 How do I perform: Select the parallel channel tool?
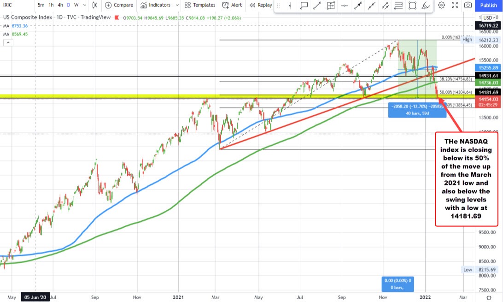(x=385, y=6)
